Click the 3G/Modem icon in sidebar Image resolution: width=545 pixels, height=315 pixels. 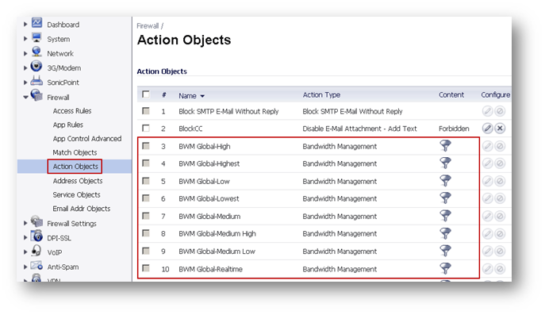pyautogui.click(x=36, y=66)
